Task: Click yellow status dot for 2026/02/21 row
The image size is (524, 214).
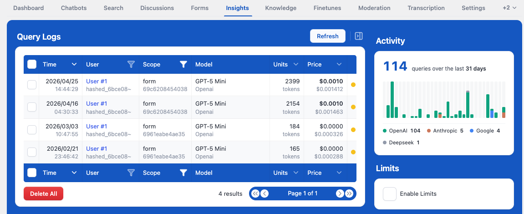Action: pos(353,152)
